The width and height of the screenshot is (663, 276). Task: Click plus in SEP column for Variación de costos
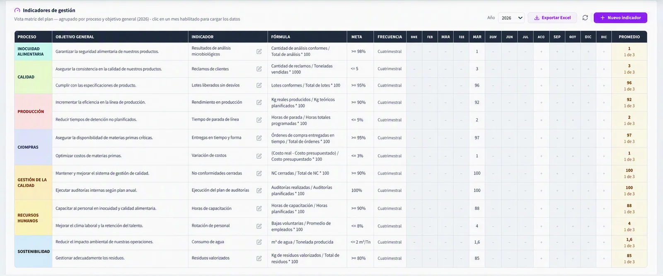point(557,156)
